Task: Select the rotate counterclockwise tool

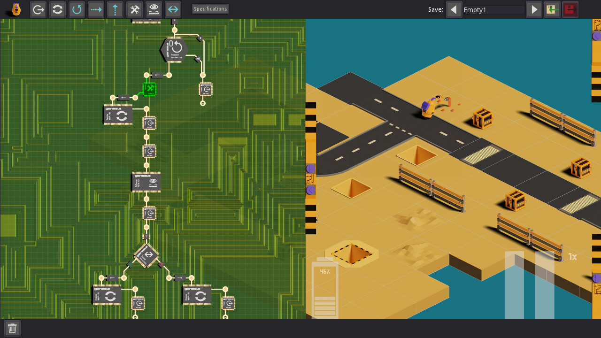Action: (x=77, y=9)
